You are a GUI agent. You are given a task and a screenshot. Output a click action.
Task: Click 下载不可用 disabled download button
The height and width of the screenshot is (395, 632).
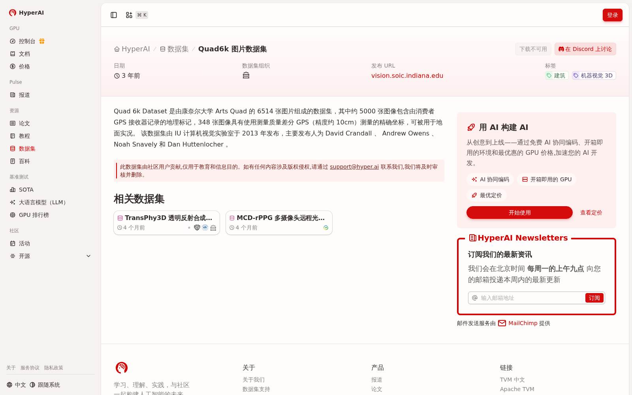pyautogui.click(x=533, y=49)
